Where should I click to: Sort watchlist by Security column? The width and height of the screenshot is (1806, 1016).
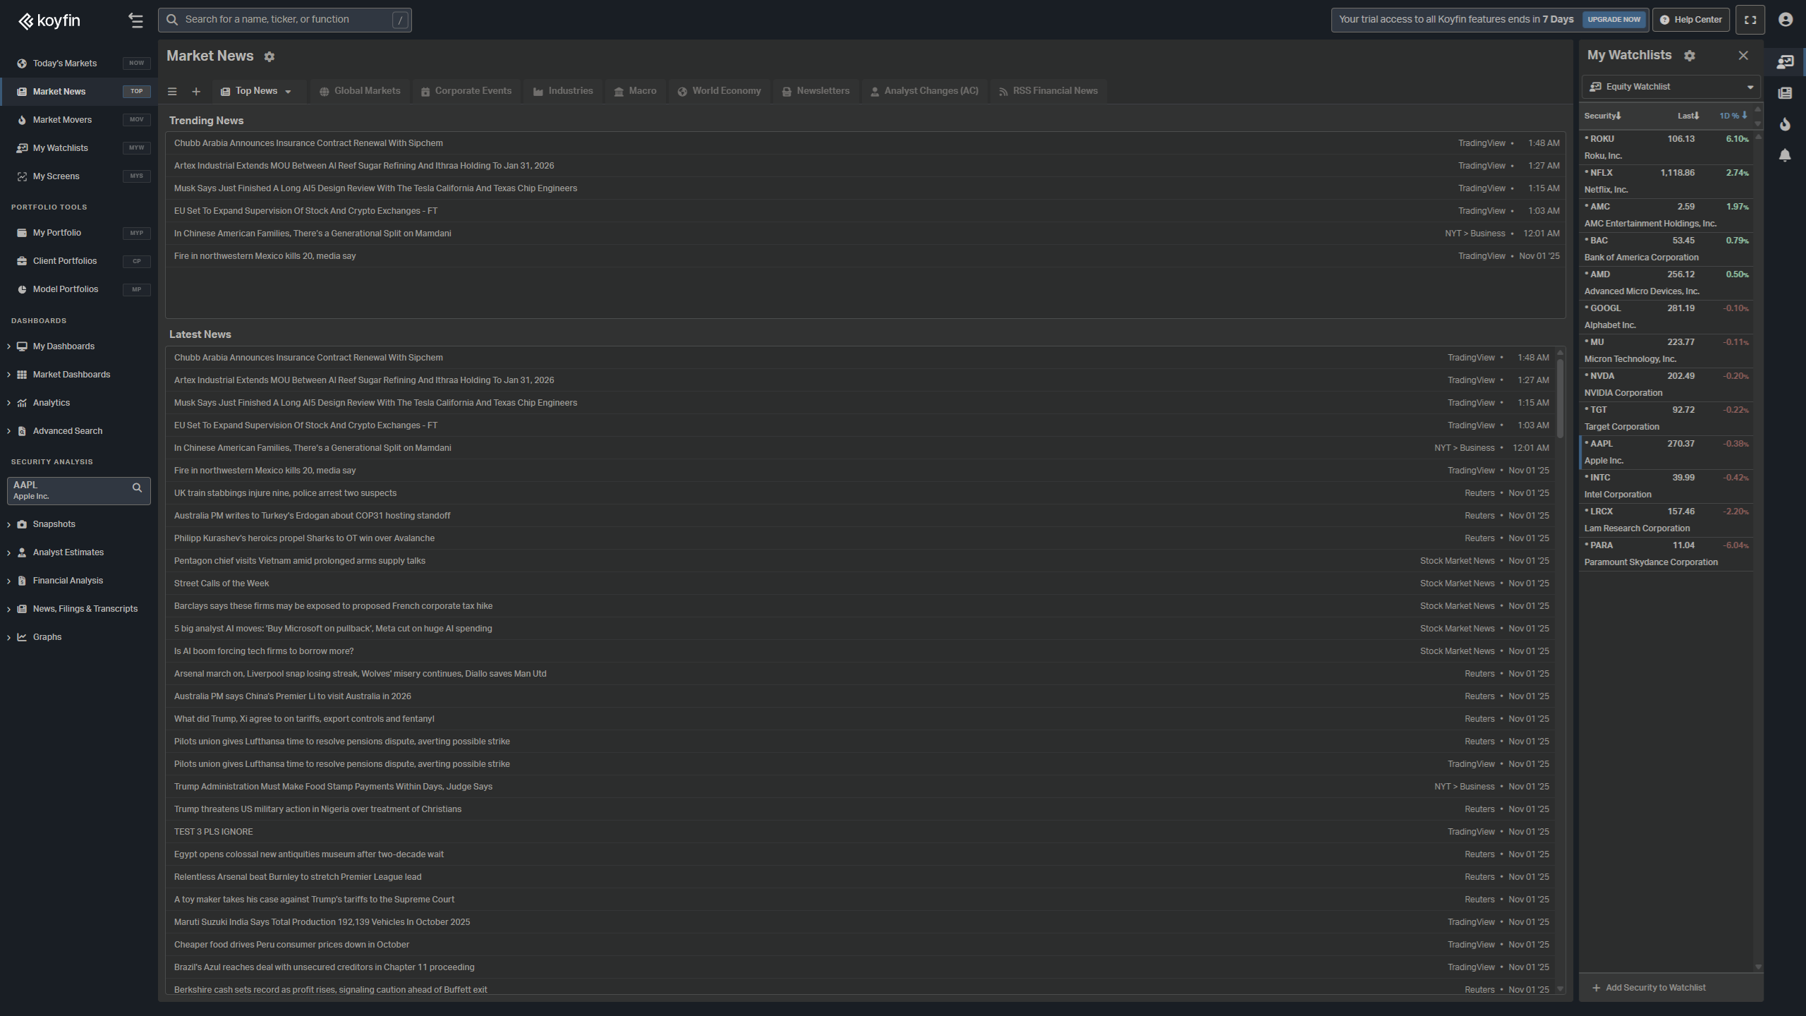tap(1602, 116)
